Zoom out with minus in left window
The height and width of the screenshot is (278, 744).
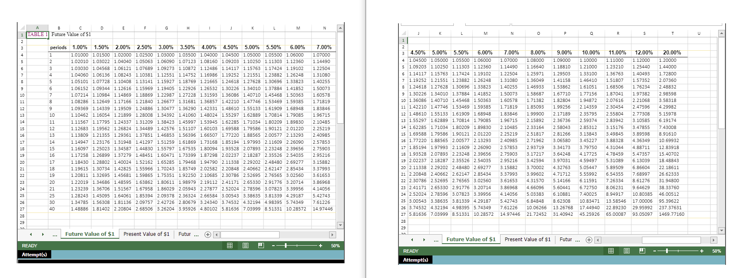coord(273,246)
